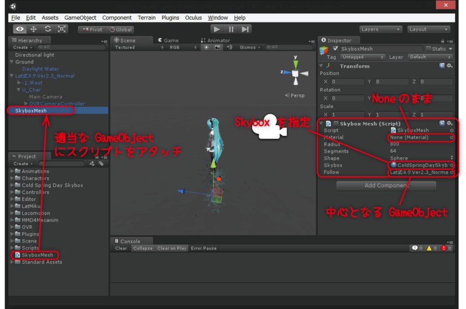Click Project search by label icon
The height and width of the screenshot is (309, 466).
coord(101,164)
